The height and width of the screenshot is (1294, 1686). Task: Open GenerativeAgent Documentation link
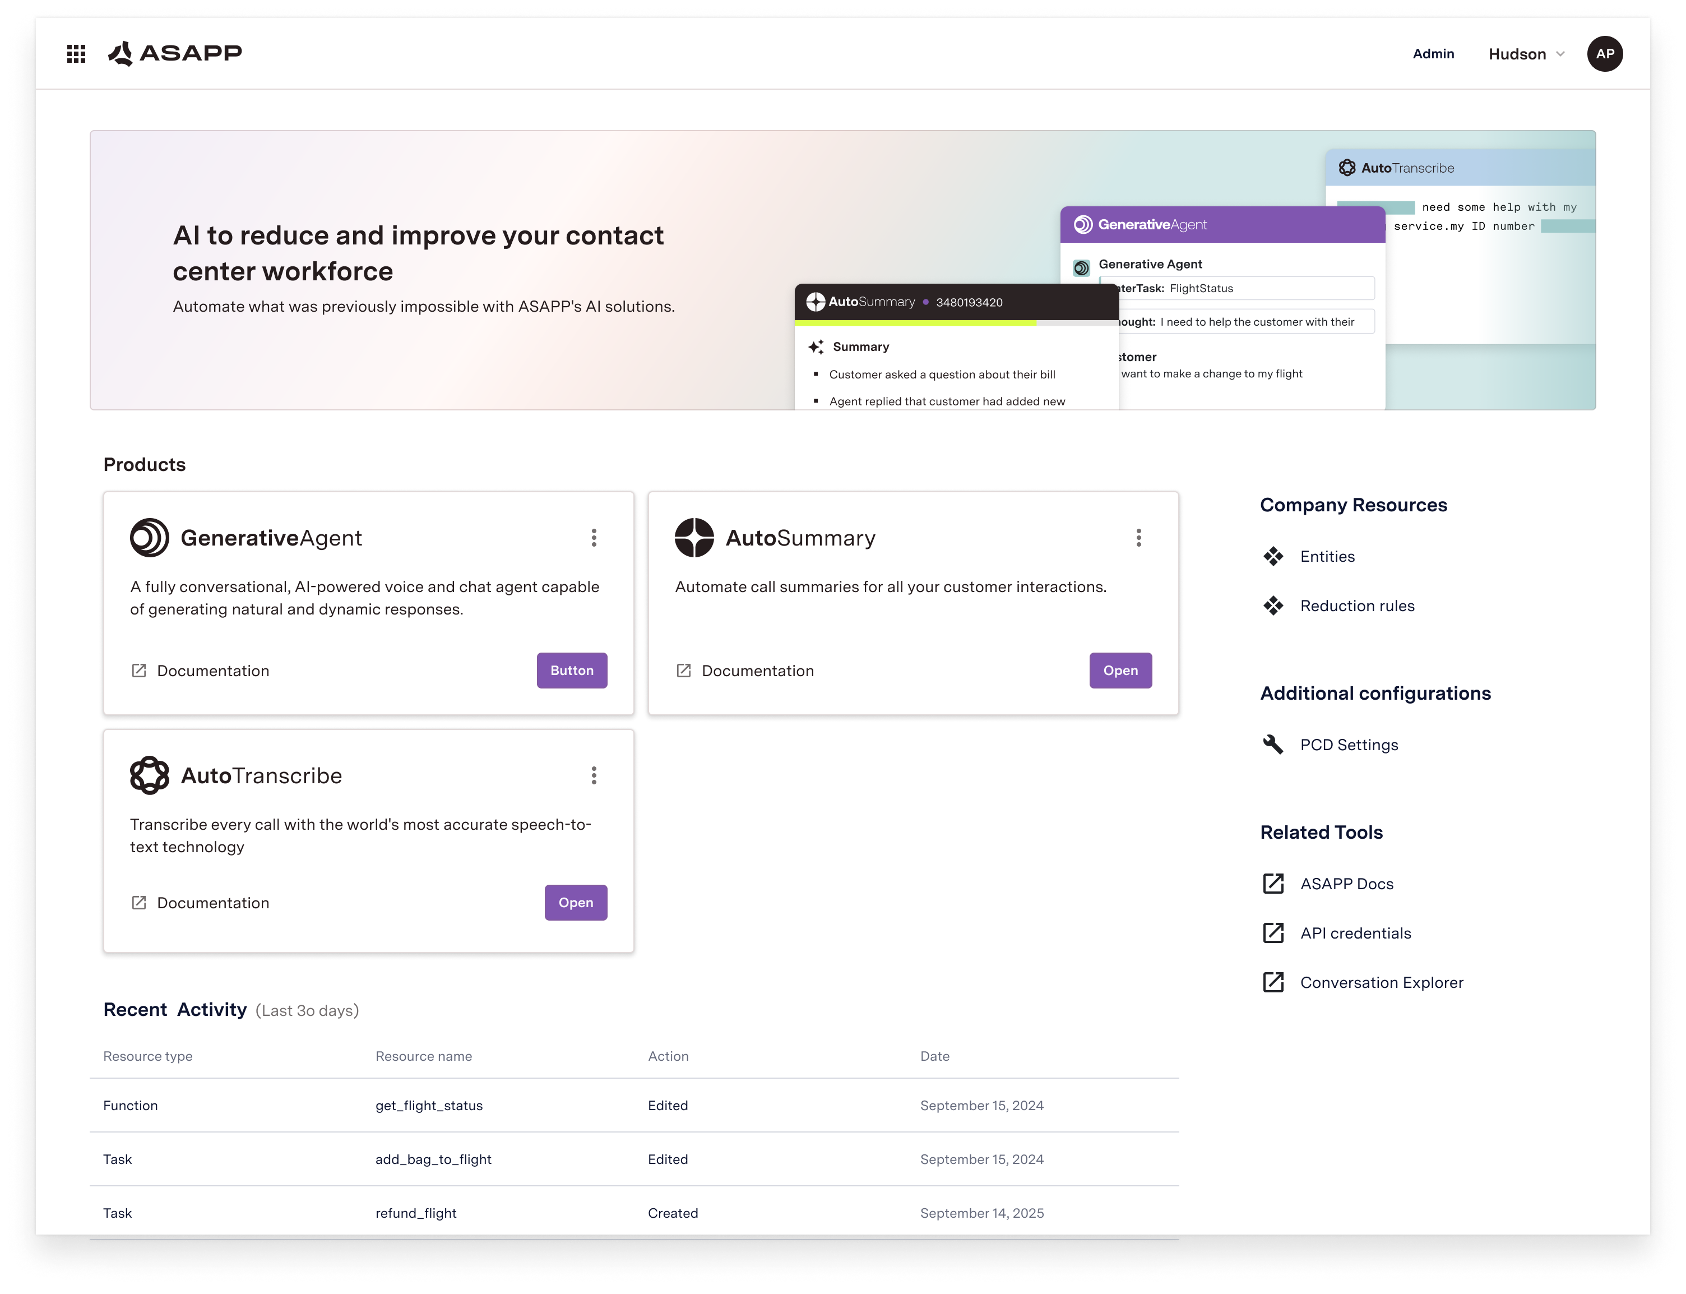pyautogui.click(x=213, y=671)
